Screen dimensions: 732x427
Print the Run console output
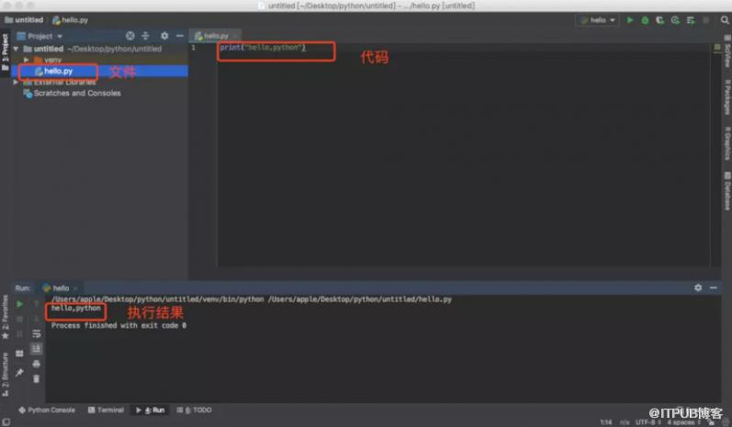[37, 364]
